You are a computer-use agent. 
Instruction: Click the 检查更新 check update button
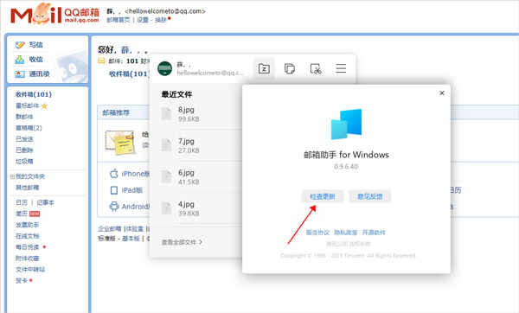tap(322, 196)
